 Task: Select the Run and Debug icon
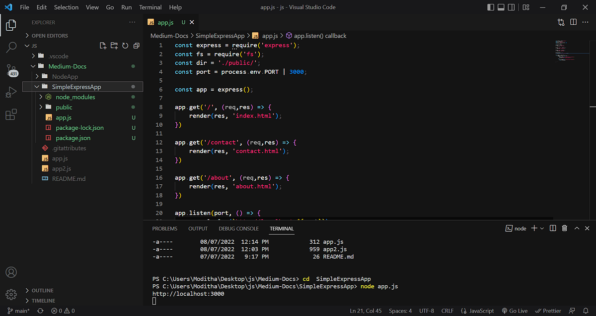click(x=11, y=92)
